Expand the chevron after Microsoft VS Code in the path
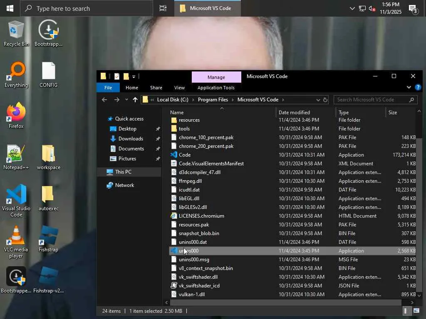The width and height of the screenshot is (426, 319). (283, 100)
